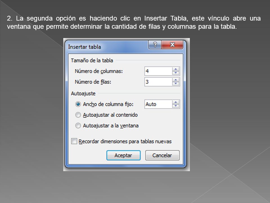Screen dimensions: 270x203
Task: Click the Aceptar button
Action: click(123, 155)
